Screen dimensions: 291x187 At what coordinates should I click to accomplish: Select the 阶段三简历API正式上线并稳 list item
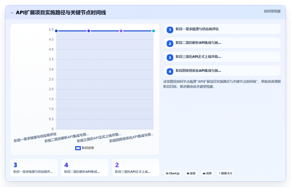[x=222, y=57]
